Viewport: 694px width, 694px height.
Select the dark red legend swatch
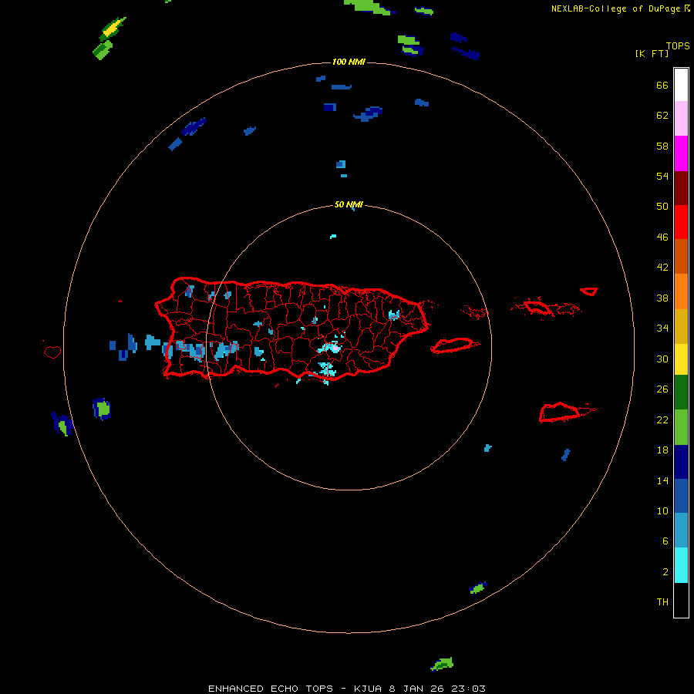pyautogui.click(x=681, y=188)
